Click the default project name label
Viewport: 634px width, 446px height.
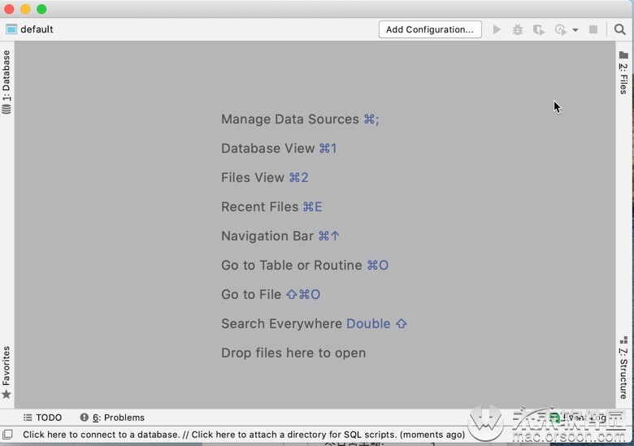click(x=37, y=29)
